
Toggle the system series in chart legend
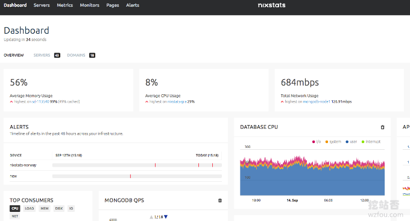(333, 142)
